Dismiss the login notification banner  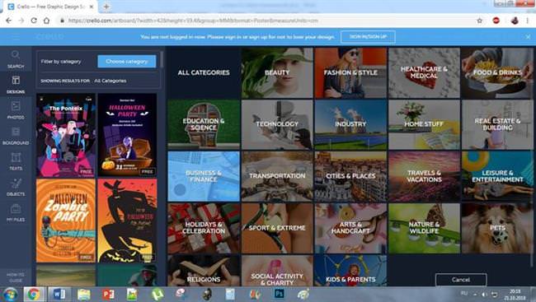[528, 36]
